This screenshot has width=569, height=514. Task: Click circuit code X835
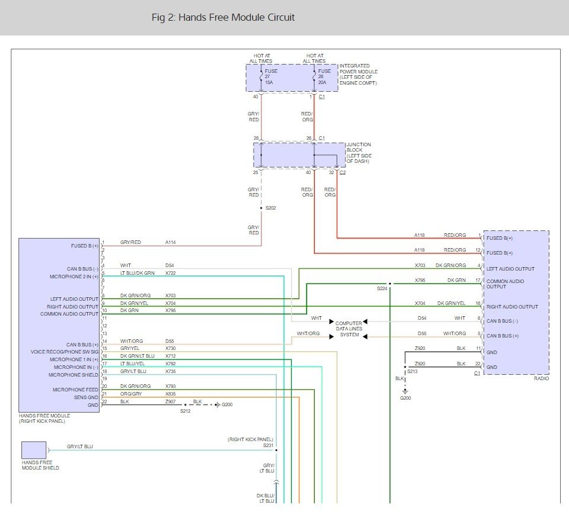[171, 394]
